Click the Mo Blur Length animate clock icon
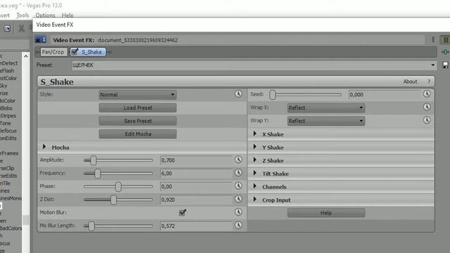450x253 pixels. click(x=238, y=225)
